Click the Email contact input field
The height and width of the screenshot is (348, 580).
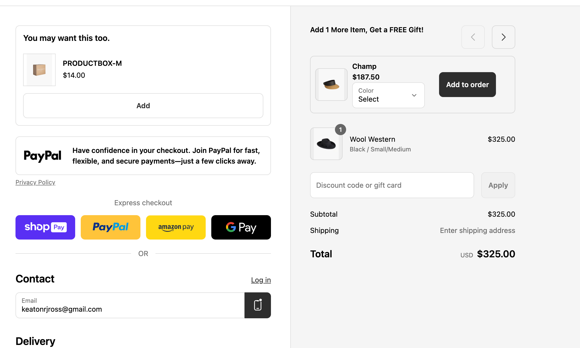(x=130, y=305)
